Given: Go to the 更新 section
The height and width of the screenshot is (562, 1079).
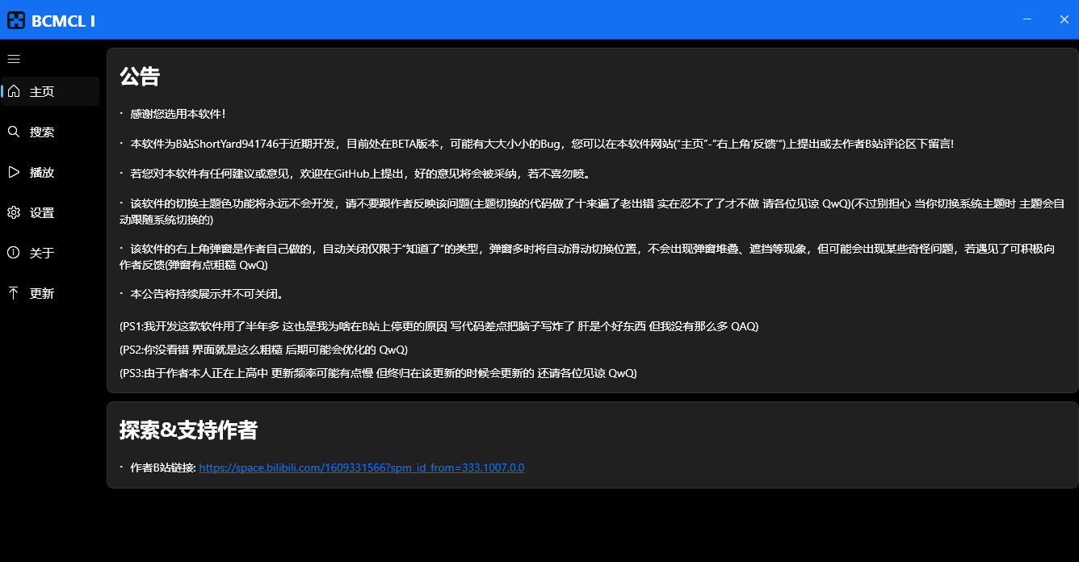Looking at the screenshot, I should click(x=42, y=293).
